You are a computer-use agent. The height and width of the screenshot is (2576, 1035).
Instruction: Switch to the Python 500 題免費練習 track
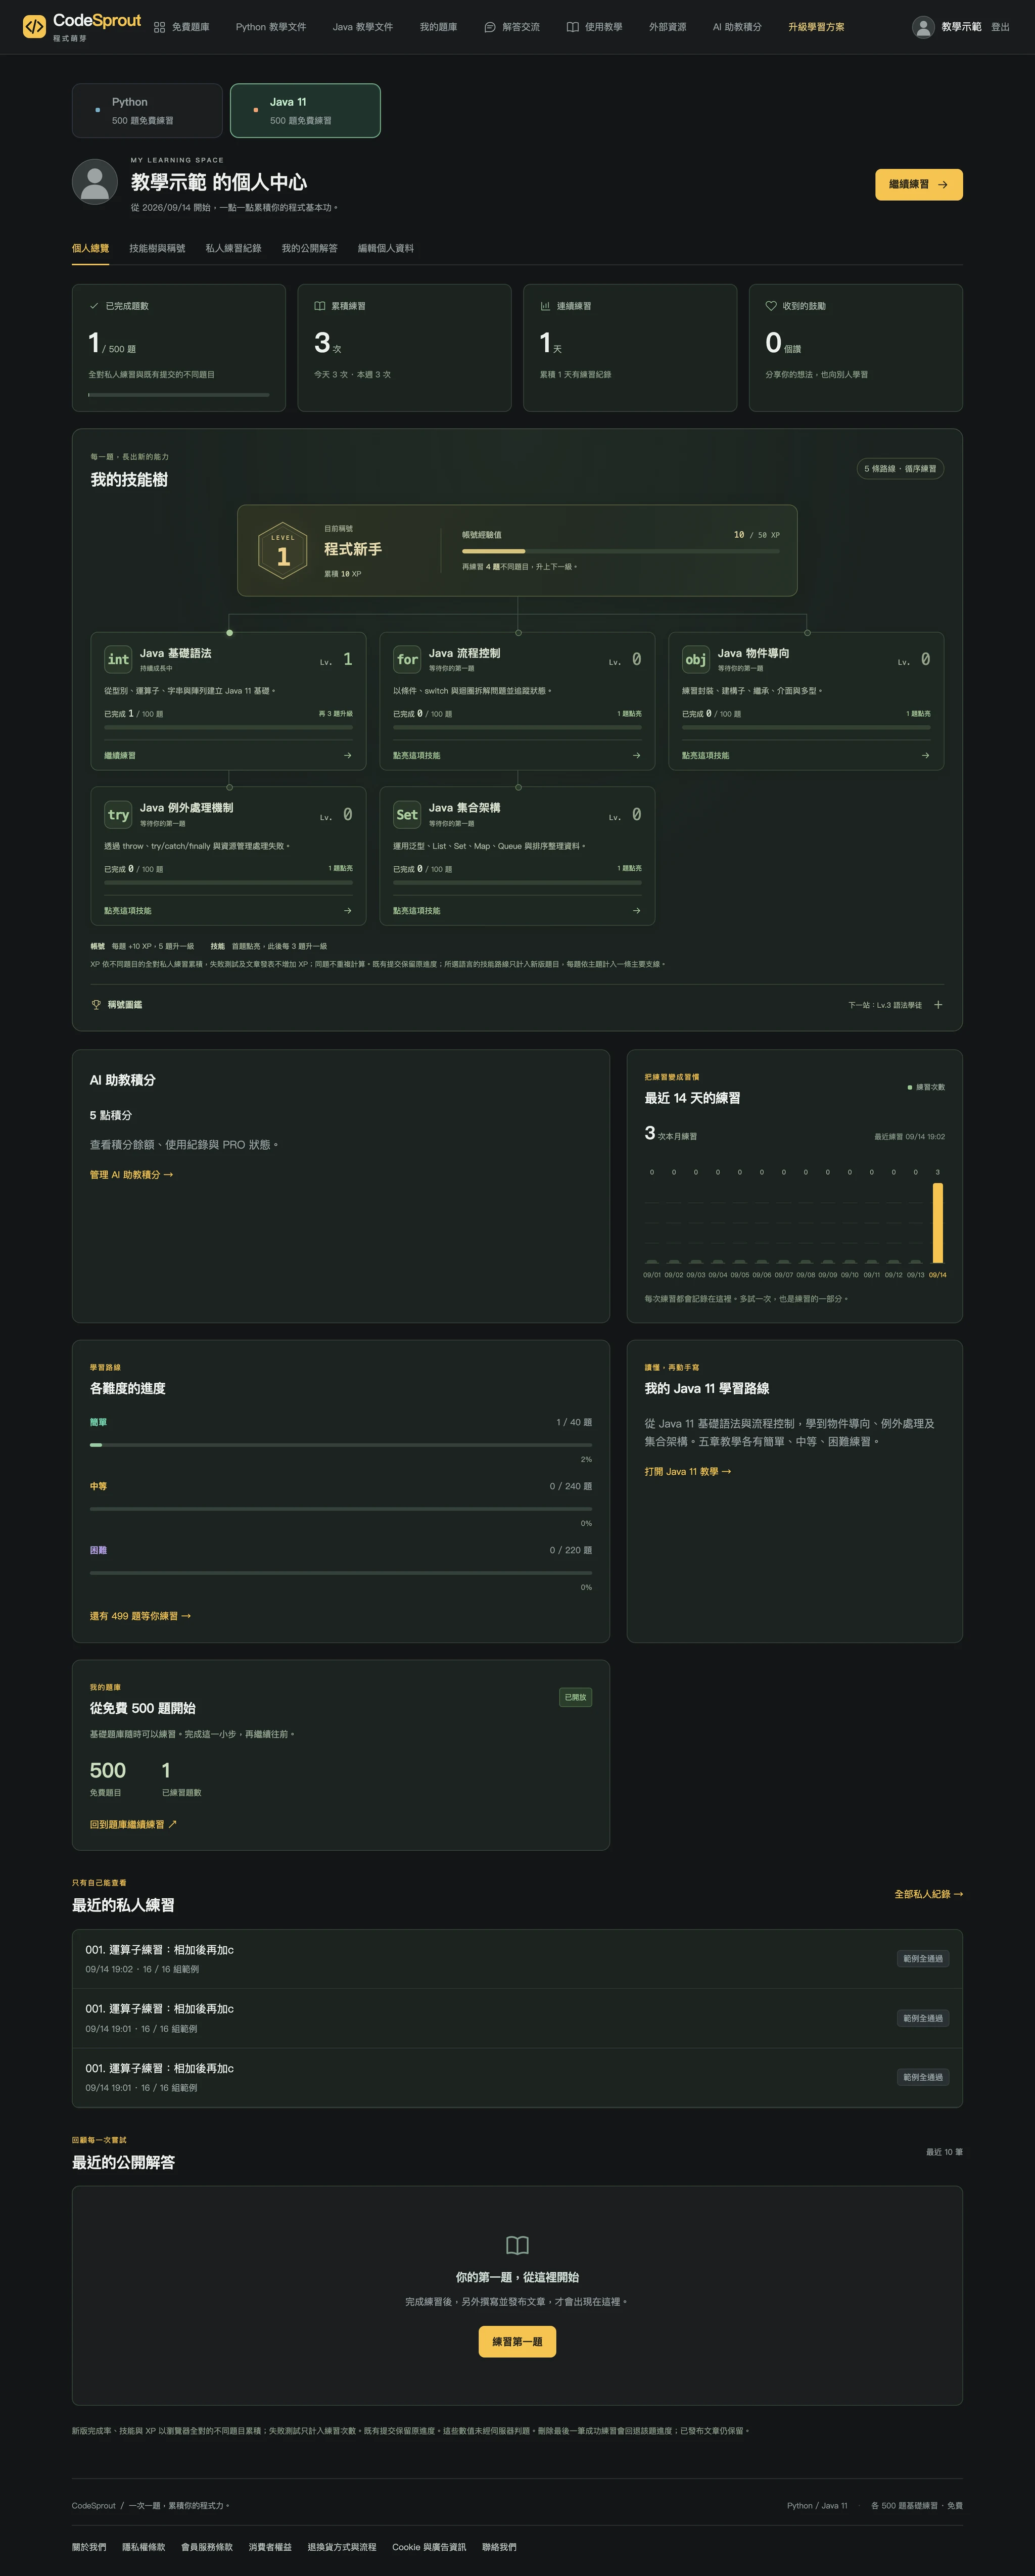point(147,110)
